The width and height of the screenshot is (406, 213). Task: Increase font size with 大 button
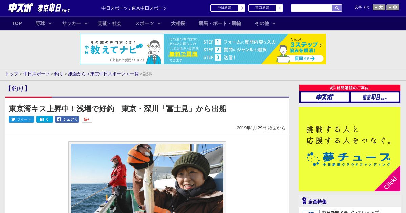pos(379,7)
